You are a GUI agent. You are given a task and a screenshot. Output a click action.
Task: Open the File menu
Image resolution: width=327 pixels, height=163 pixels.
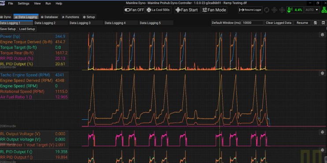point(11,4)
